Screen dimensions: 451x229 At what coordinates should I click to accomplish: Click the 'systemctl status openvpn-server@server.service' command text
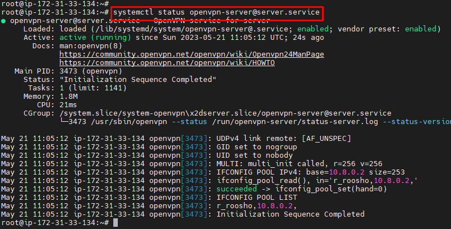pyautogui.click(x=217, y=12)
